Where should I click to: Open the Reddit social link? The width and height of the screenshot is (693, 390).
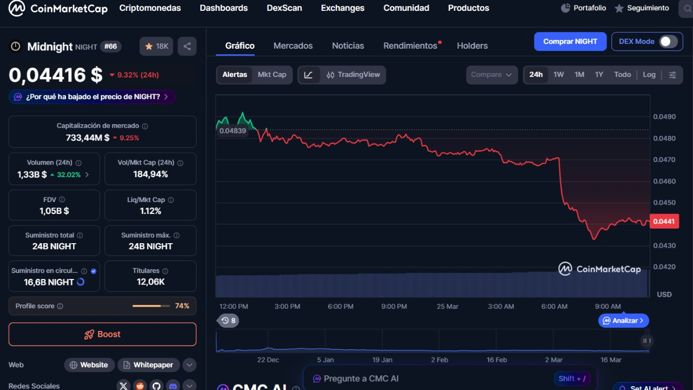[140, 386]
